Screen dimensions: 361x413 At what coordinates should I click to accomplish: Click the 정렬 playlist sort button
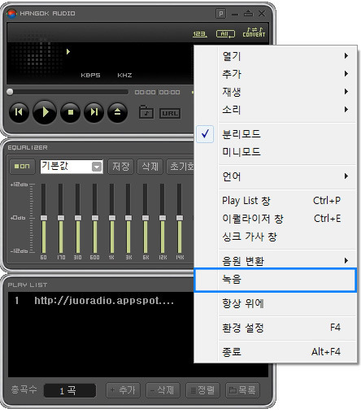click(202, 390)
